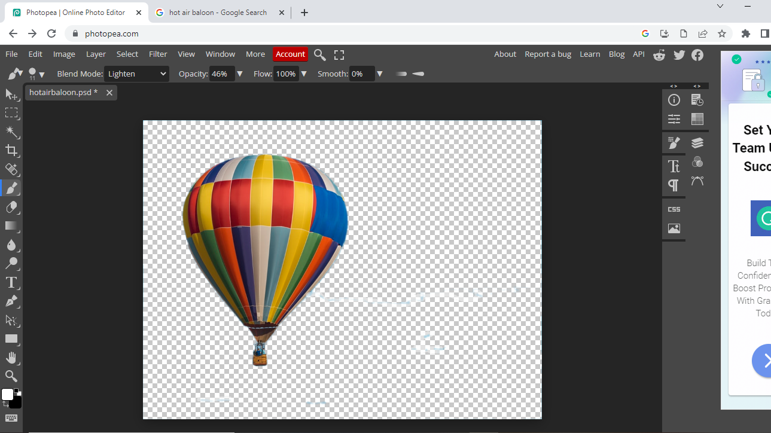Viewport: 771px width, 433px height.
Task: Collapse the left side panel column arrows
Action: pyautogui.click(x=674, y=86)
